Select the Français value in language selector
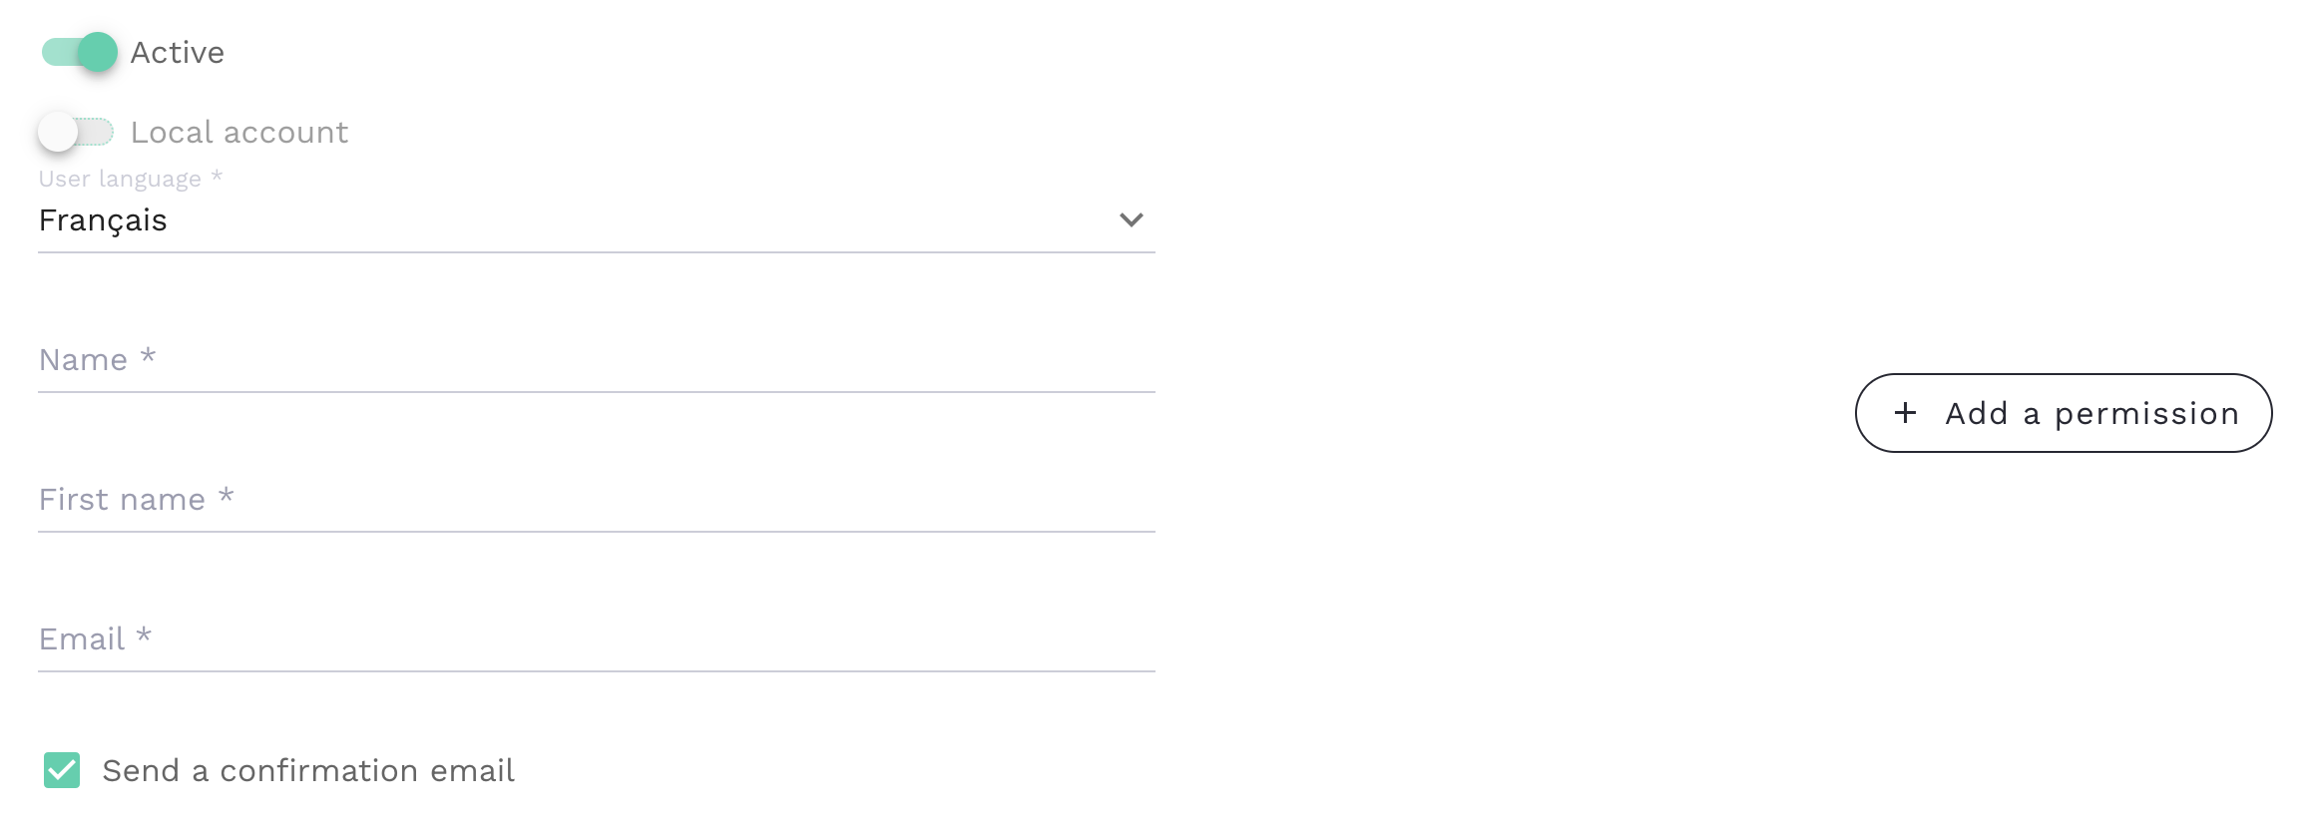 (x=103, y=220)
